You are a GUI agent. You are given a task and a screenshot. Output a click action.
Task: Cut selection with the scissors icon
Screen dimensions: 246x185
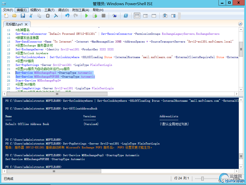tap(31, 16)
